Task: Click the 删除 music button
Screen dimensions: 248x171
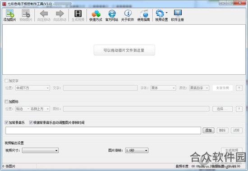Action: pos(222,130)
